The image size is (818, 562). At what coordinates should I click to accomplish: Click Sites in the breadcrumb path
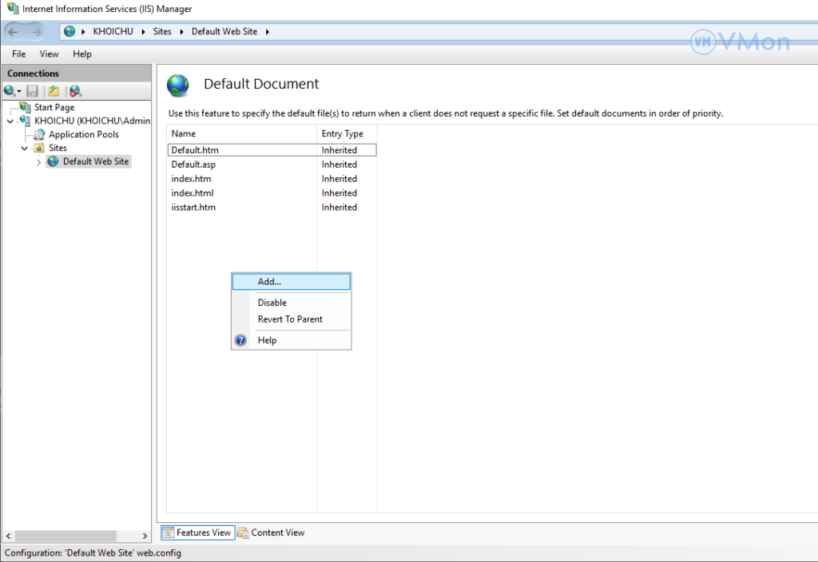pyautogui.click(x=162, y=31)
